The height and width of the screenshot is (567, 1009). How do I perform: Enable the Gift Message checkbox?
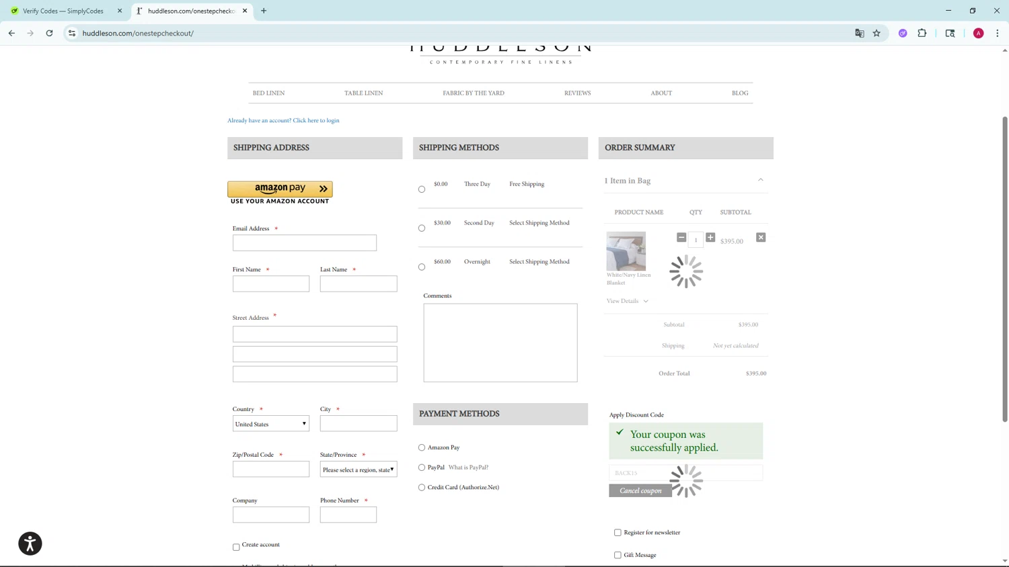(618, 556)
